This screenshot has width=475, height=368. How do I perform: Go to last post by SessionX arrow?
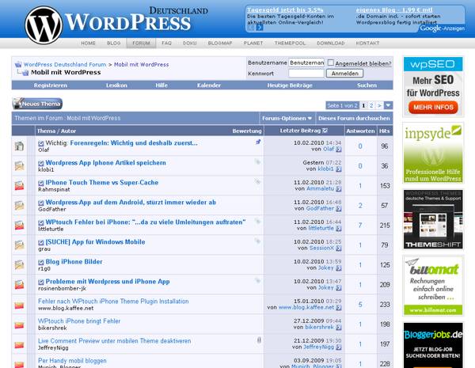point(339,248)
